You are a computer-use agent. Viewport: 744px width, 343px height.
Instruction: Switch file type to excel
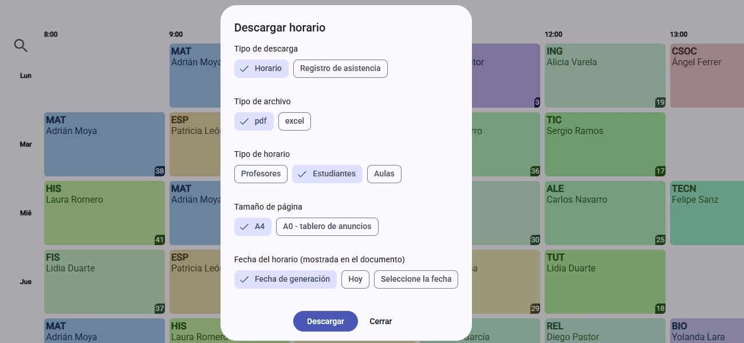pyautogui.click(x=294, y=121)
